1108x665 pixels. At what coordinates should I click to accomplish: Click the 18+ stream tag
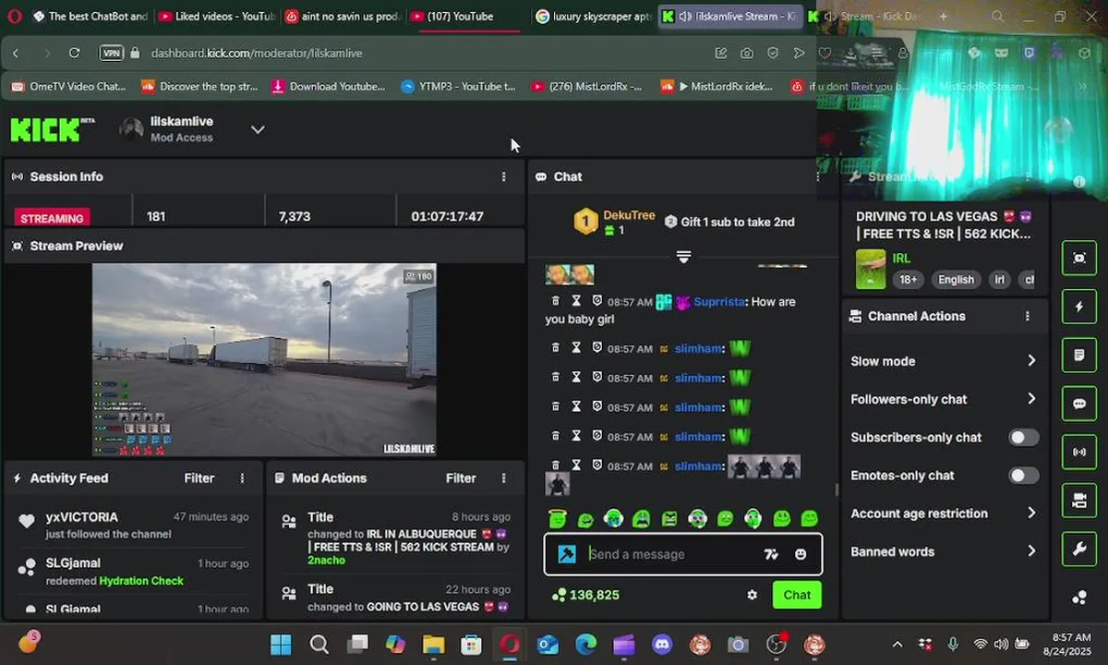click(909, 279)
